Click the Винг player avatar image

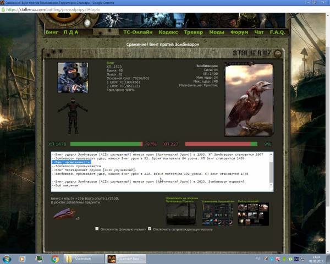pos(73,78)
